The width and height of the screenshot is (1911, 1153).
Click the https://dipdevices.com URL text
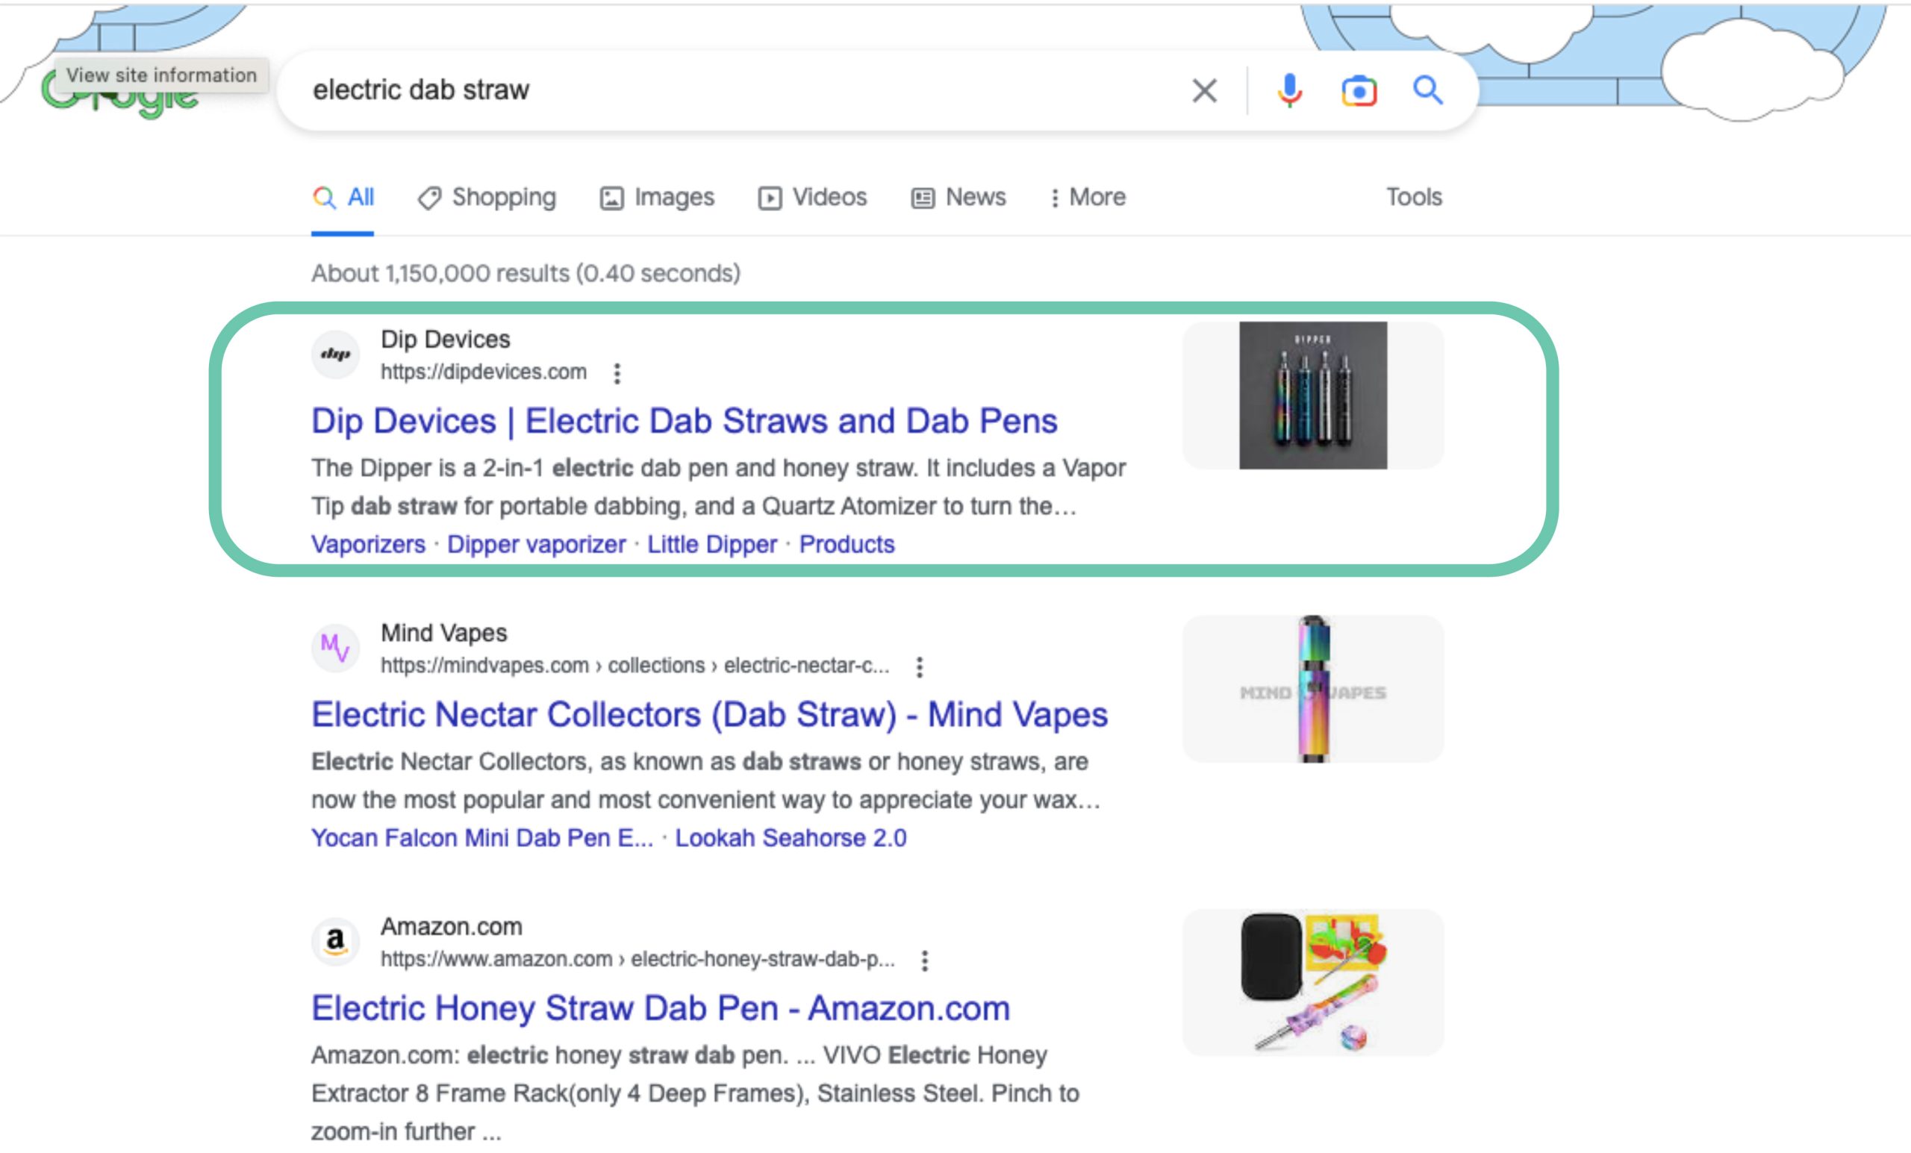[483, 372]
